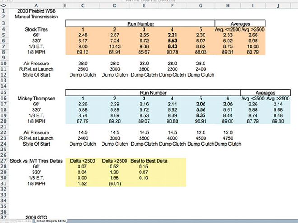Click 'Stock vs. M/T Tires Deltas' label

coord(36,161)
